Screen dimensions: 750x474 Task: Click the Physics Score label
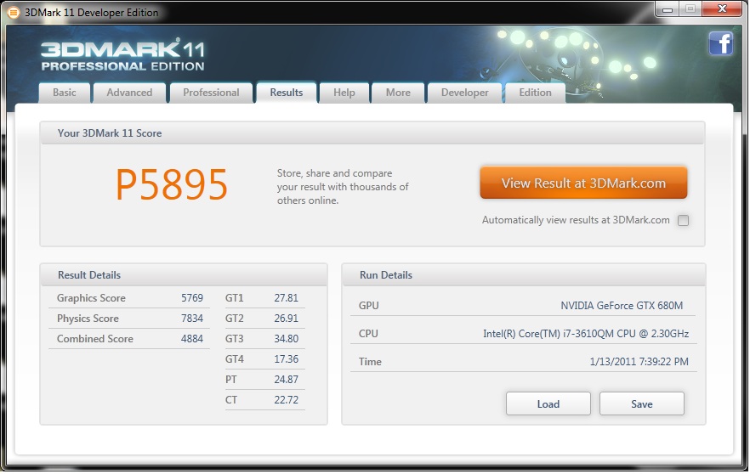tap(88, 319)
